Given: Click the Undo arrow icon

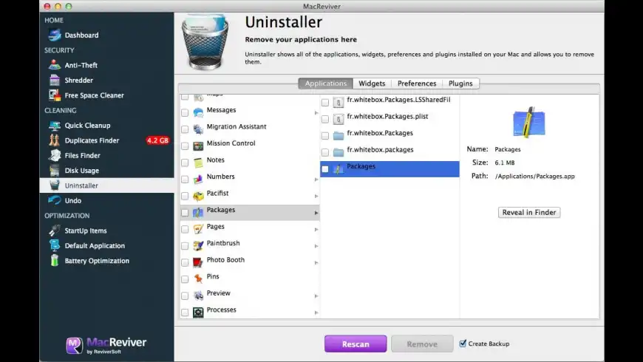Looking at the screenshot, I should (54, 200).
